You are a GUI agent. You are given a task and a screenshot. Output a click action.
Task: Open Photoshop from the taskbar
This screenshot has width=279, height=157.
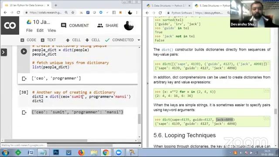tap(56, 153)
